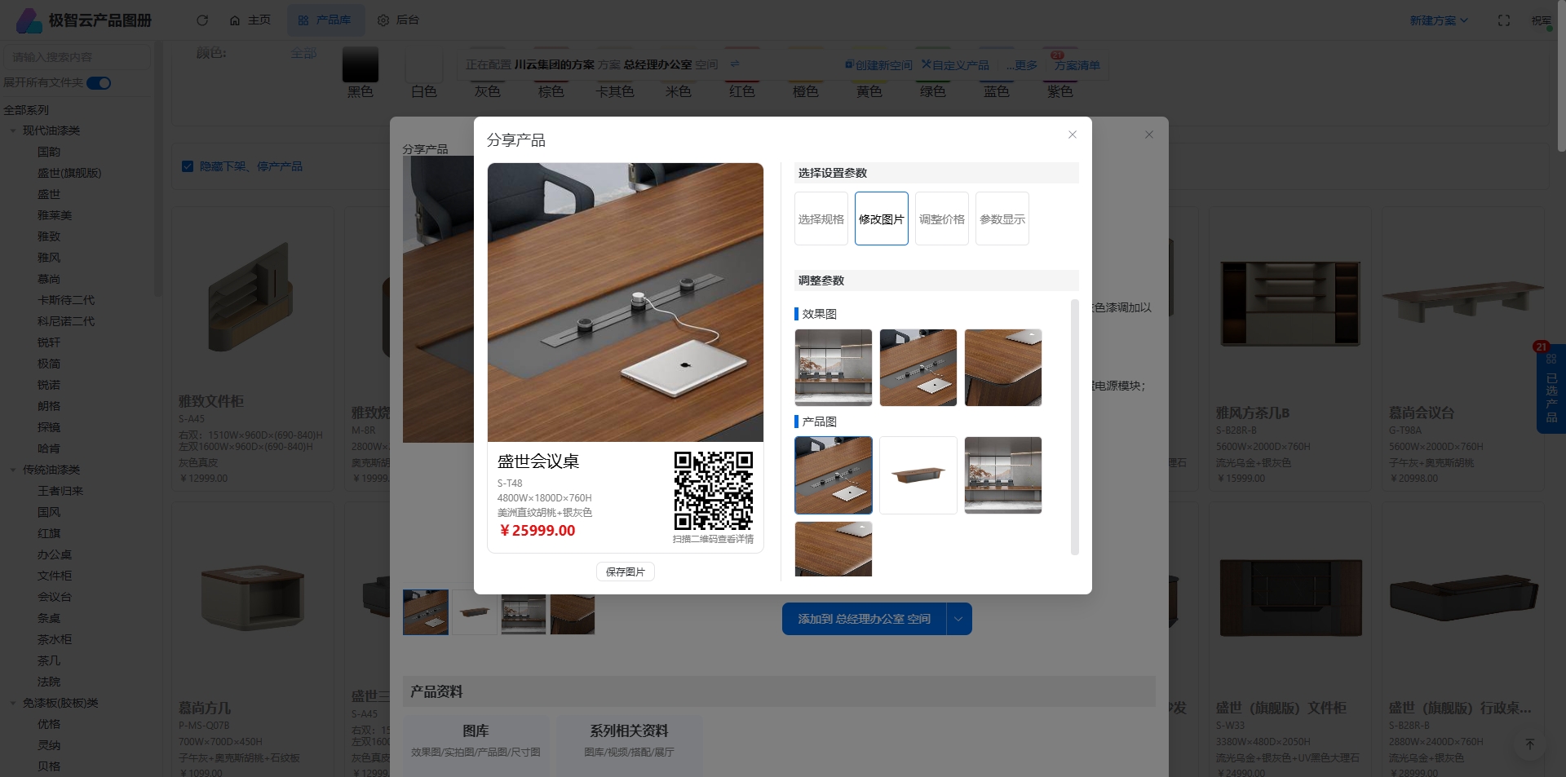Expand dropdown arrow beside 添加到总经理办公室空间

pos(958,619)
